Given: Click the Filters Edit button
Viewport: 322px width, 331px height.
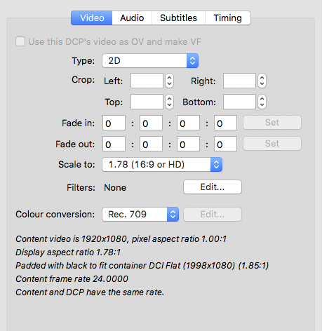Looking at the screenshot, I should [x=213, y=187].
